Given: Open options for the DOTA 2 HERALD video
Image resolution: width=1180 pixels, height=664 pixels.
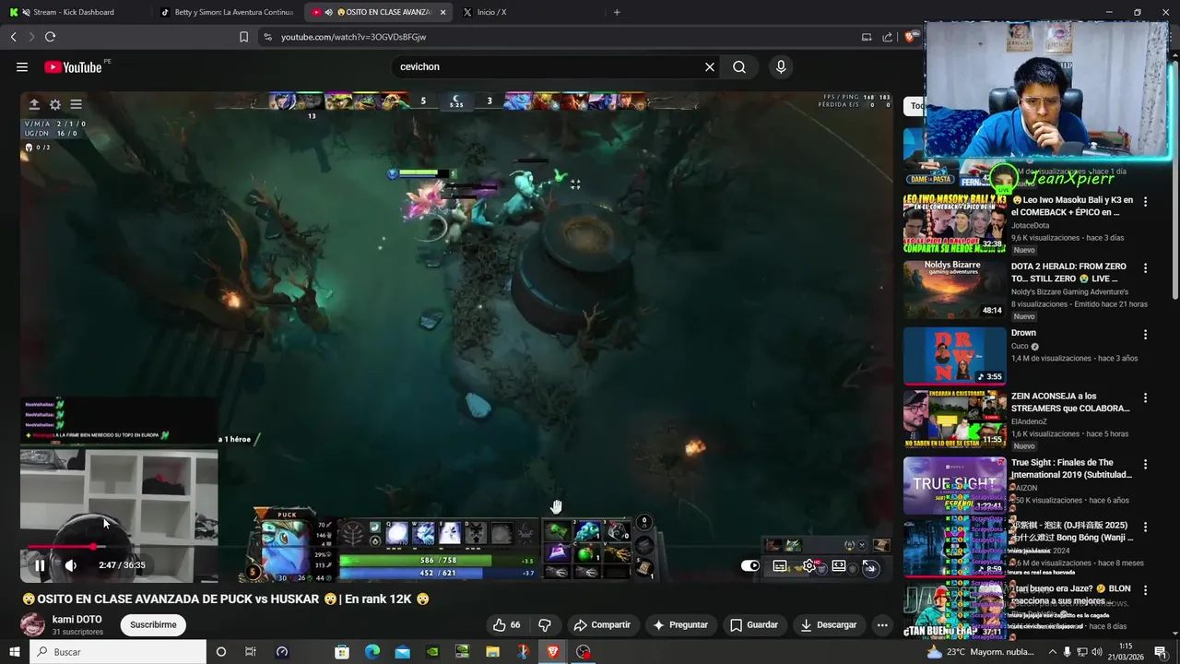Looking at the screenshot, I should tap(1146, 267).
